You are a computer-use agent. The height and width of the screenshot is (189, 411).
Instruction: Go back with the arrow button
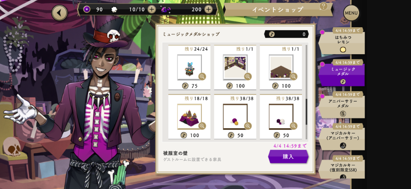[x=59, y=12]
